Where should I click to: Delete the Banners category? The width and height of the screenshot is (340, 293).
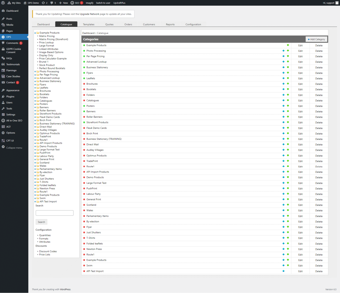click(319, 112)
